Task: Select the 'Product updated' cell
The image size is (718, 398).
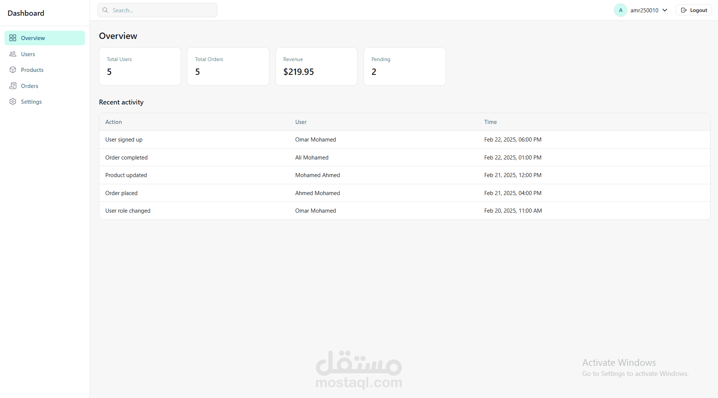Action: (x=126, y=175)
